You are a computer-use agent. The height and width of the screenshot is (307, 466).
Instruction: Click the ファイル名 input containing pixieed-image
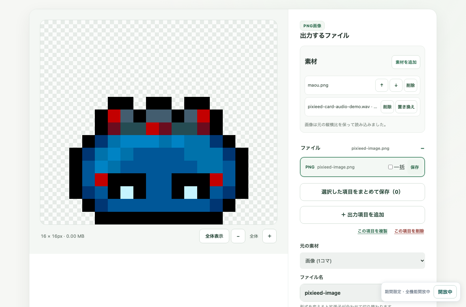(x=362, y=293)
